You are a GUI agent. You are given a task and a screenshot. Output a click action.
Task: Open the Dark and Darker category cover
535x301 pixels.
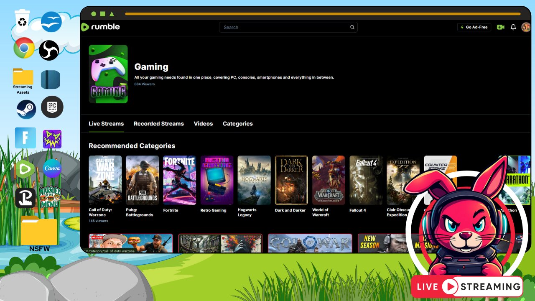[291, 180]
